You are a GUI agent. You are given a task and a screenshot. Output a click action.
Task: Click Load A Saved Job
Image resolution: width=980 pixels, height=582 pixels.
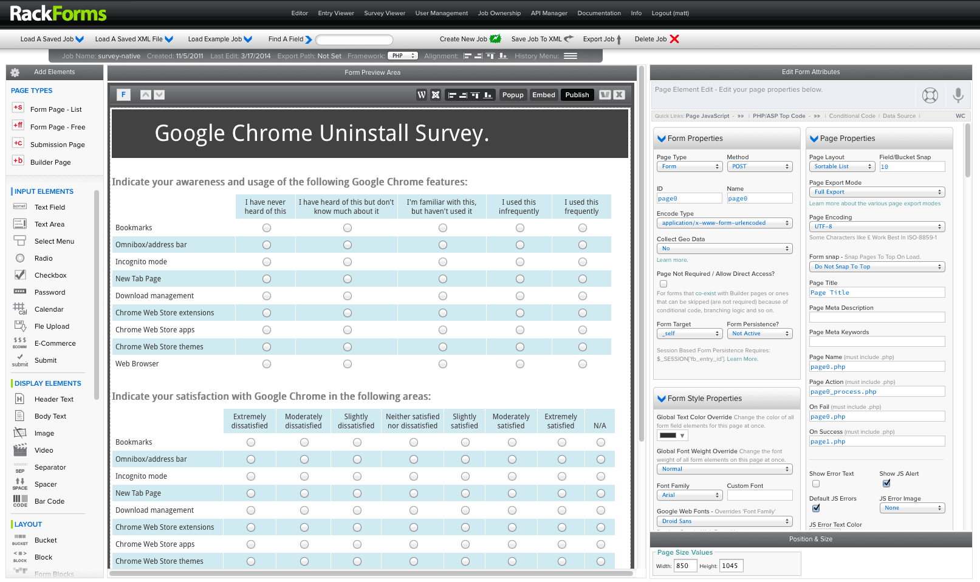pos(52,39)
